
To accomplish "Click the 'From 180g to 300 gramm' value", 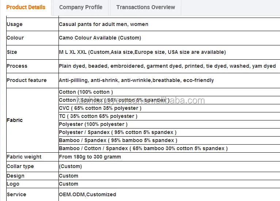I will pyautogui.click(x=90, y=157).
